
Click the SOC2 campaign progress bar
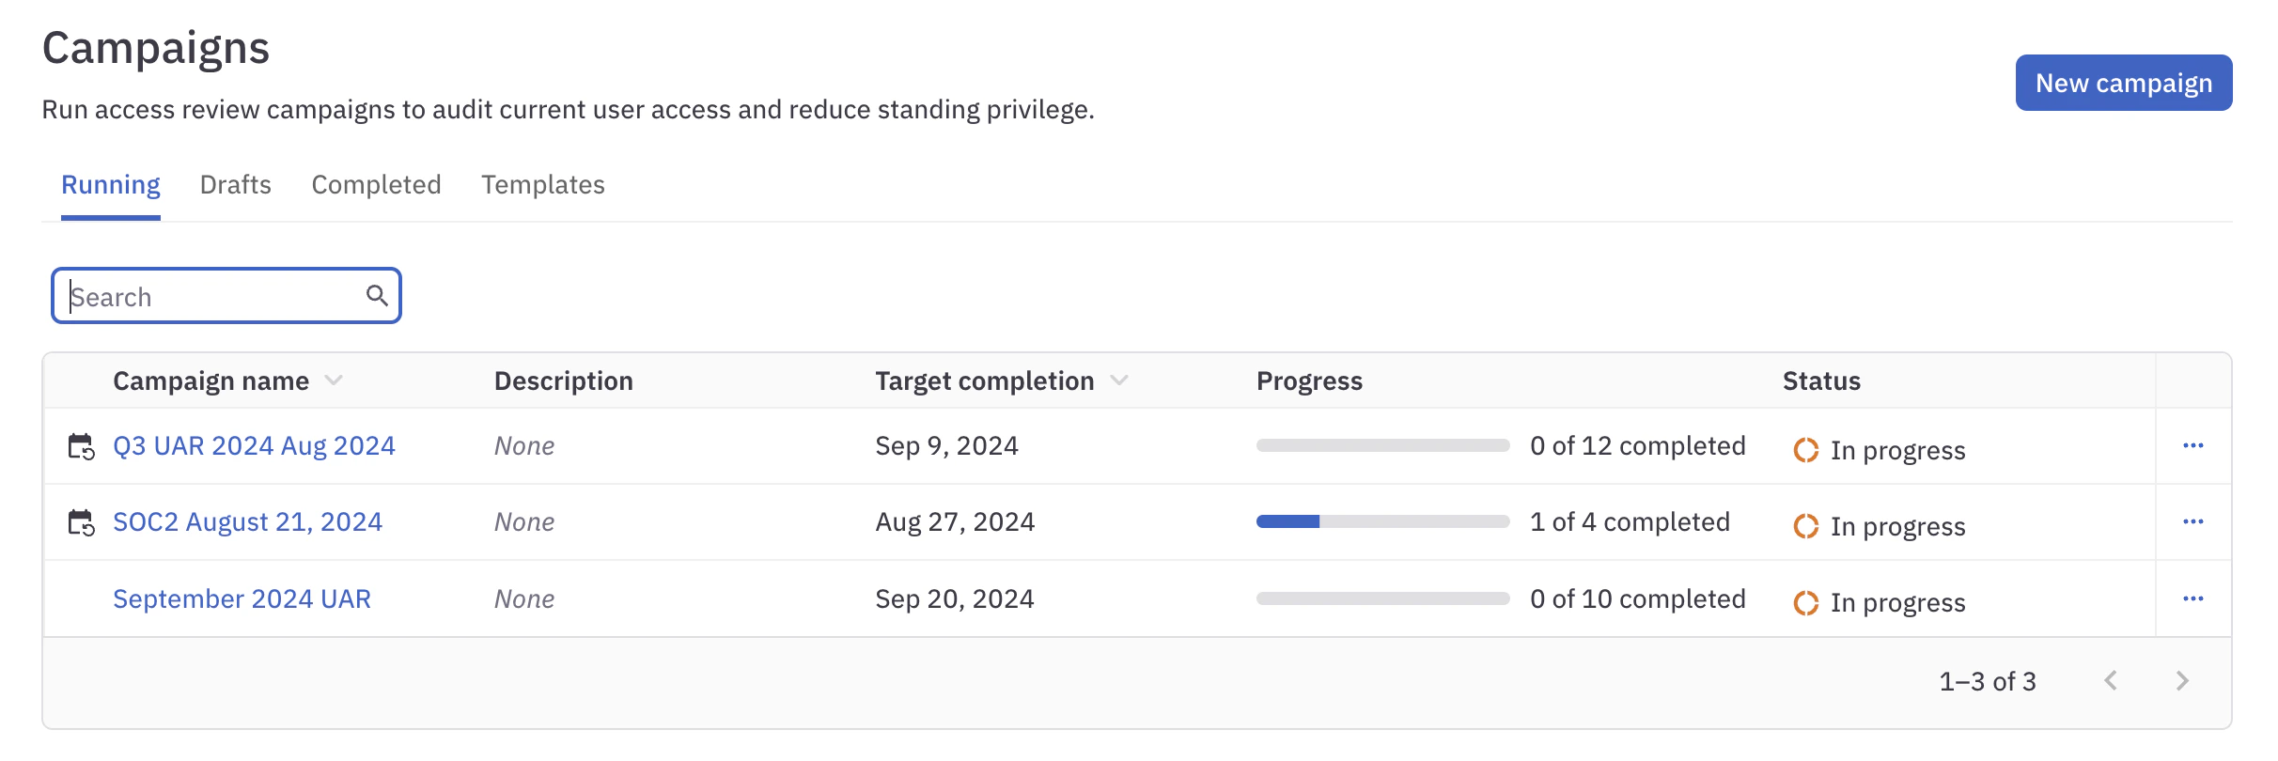click(1381, 521)
